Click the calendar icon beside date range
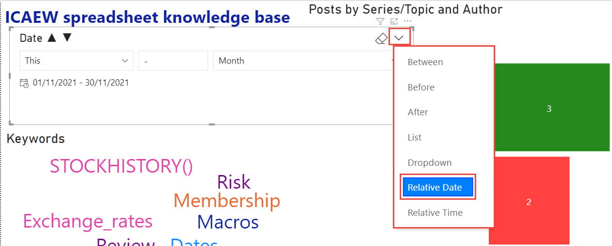The image size is (612, 246). (24, 83)
